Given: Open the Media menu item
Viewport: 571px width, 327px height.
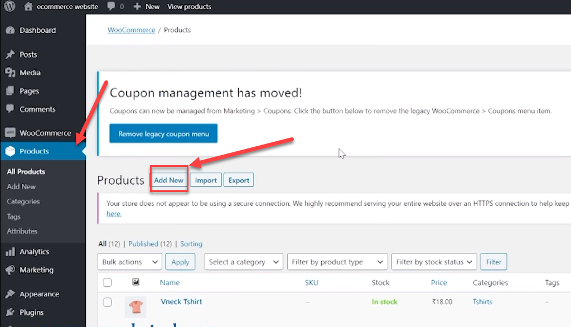Looking at the screenshot, I should (30, 73).
